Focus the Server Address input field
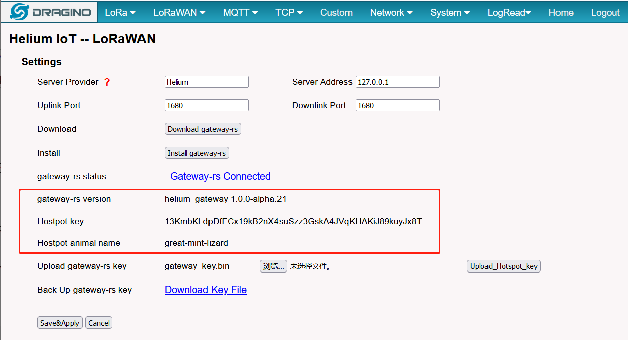Image resolution: width=628 pixels, height=340 pixels. click(x=397, y=82)
